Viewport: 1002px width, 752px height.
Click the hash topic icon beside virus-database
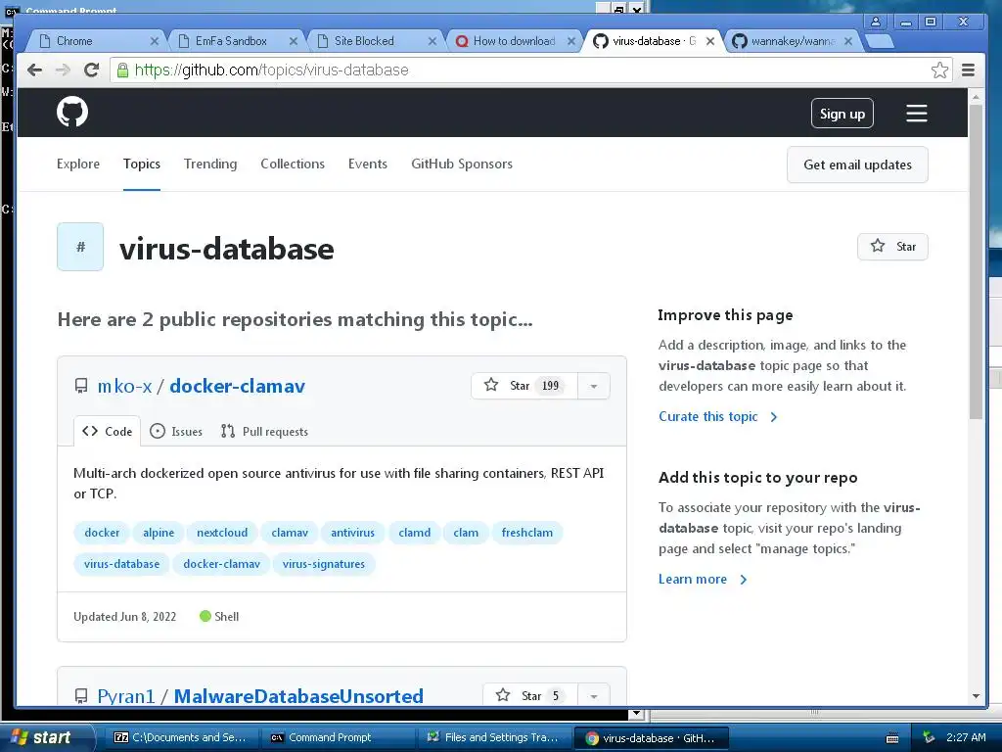point(80,247)
